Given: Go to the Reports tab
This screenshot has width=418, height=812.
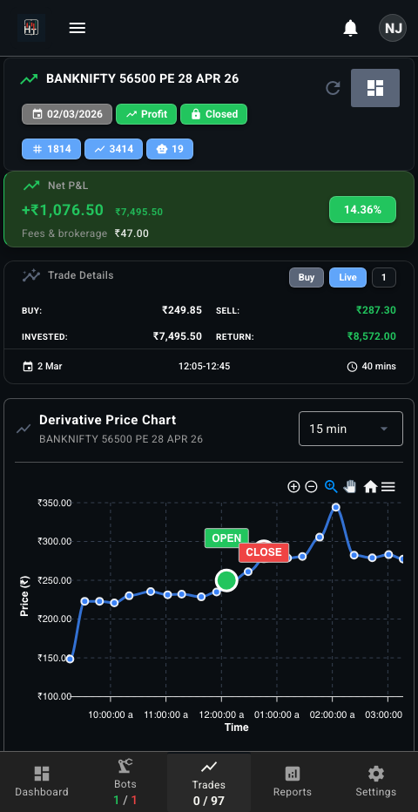Looking at the screenshot, I should [293, 782].
